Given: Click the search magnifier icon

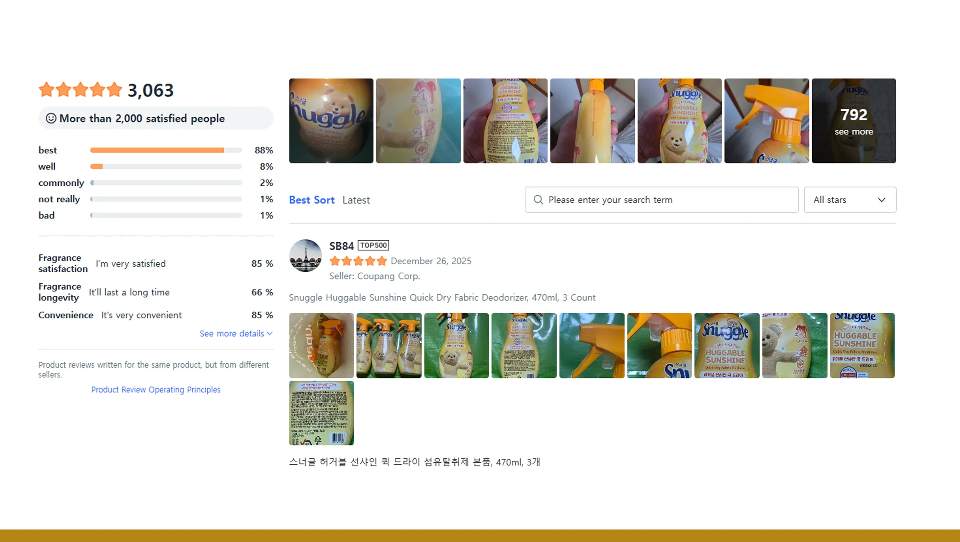Looking at the screenshot, I should tap(538, 200).
